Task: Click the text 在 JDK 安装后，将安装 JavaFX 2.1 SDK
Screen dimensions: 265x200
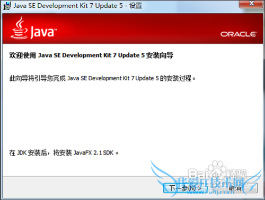Action: click(64, 153)
